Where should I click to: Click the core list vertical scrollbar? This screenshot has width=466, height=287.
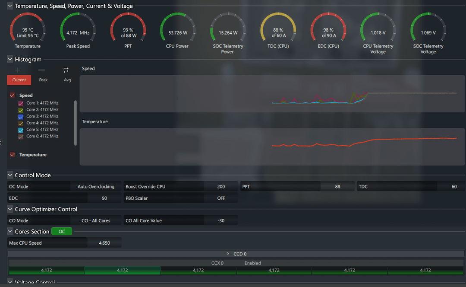click(76, 123)
